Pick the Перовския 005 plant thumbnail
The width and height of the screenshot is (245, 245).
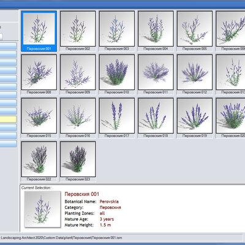[x=195, y=29]
